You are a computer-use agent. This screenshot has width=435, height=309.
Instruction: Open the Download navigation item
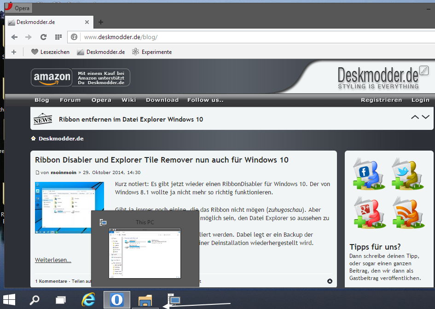pyautogui.click(x=162, y=100)
